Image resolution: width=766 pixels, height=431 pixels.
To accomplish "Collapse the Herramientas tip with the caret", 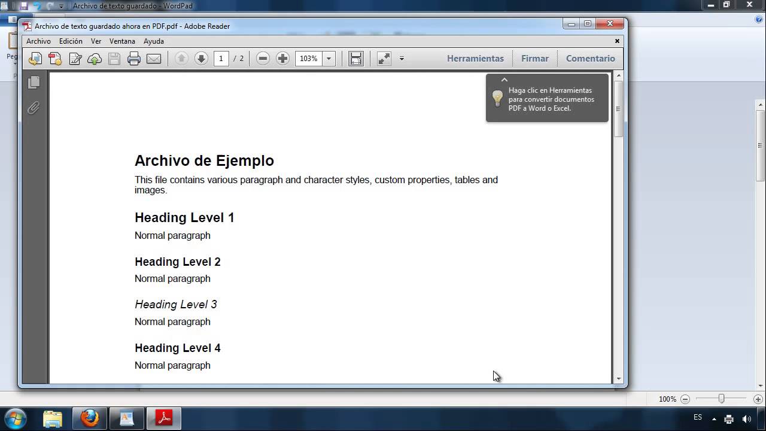I will pos(504,80).
